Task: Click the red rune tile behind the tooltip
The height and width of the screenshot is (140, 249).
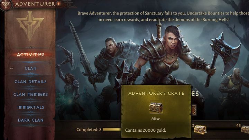Action: click(194, 110)
